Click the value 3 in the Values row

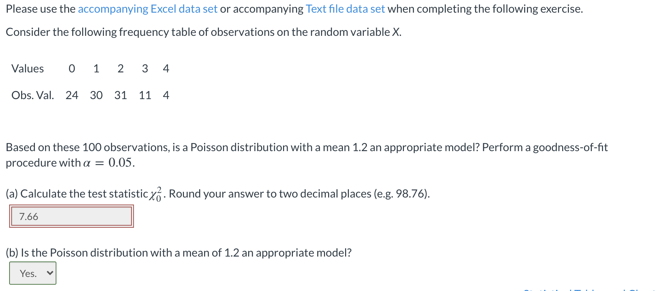click(x=145, y=69)
